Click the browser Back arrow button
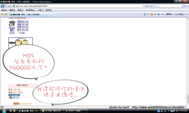 coord(3,6)
